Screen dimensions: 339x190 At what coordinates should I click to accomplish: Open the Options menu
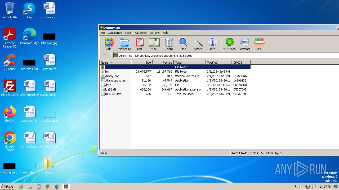155,33
